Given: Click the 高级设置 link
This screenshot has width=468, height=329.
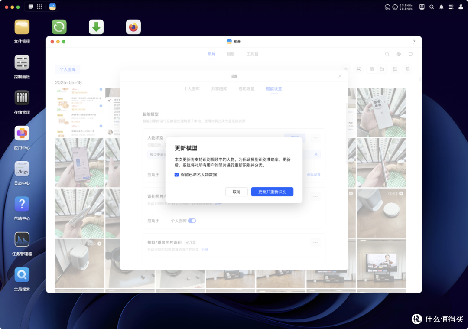Looking at the screenshot, I should pos(313,174).
